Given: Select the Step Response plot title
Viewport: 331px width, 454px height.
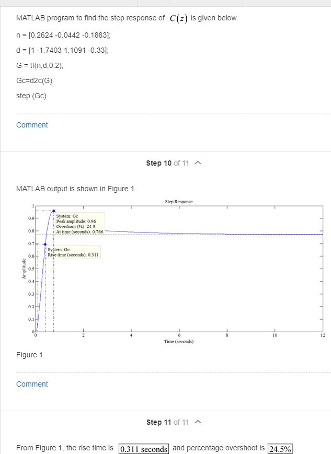Looking at the screenshot, I should point(179,202).
